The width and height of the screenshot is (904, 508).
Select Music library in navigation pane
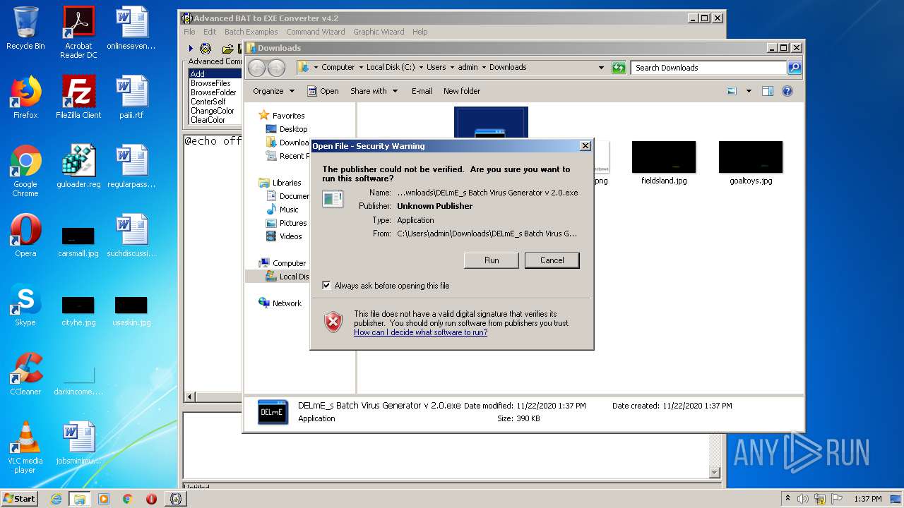pos(282,210)
